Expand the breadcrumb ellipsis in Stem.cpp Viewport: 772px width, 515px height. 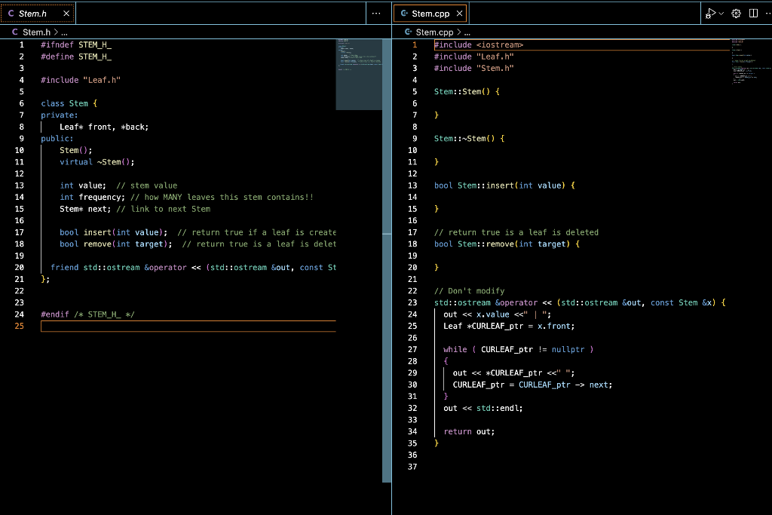[467, 32]
